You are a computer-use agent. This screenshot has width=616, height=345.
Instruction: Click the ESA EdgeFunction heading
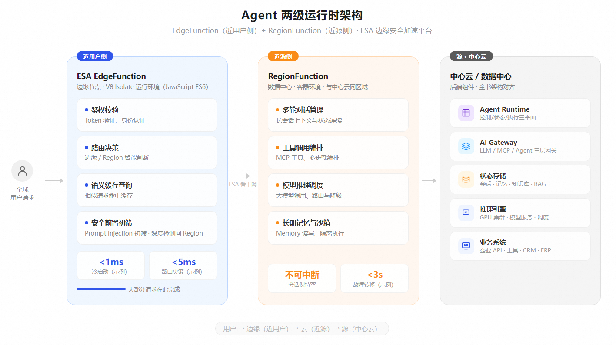point(111,76)
